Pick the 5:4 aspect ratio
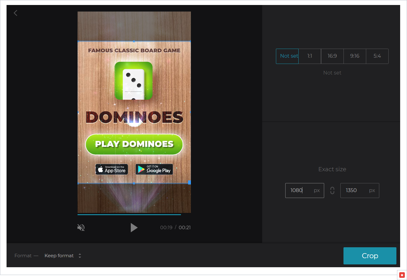 click(377, 56)
